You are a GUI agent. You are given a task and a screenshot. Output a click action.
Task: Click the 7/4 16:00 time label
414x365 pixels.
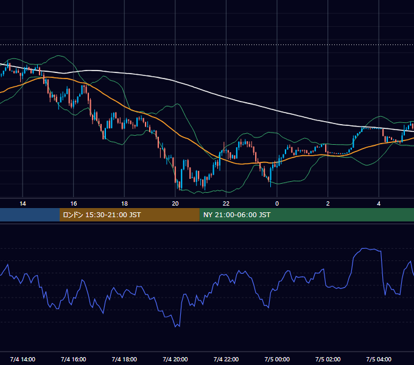74,359
